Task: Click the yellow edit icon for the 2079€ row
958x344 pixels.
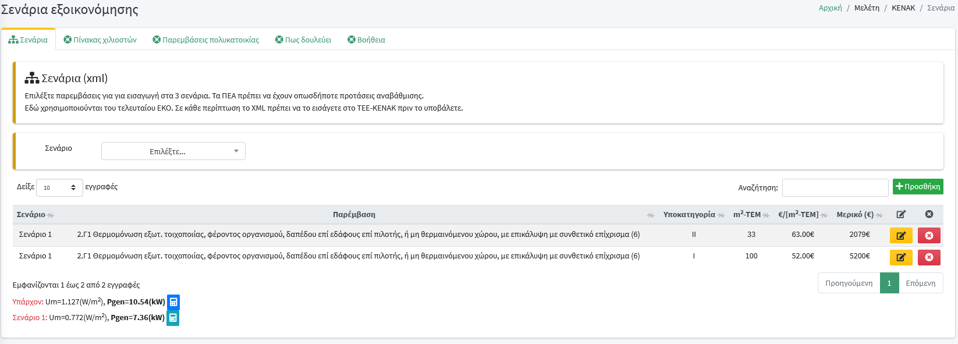Action: (x=900, y=236)
